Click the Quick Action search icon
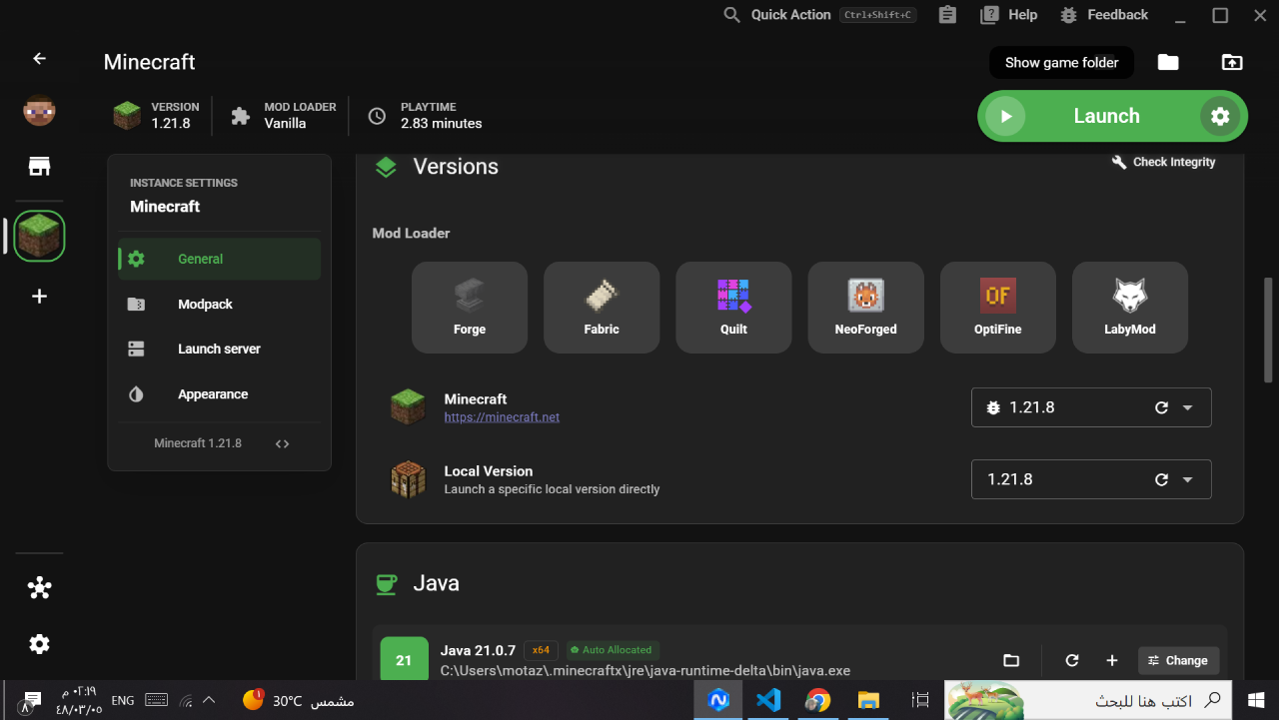The height and width of the screenshot is (720, 1279). click(x=732, y=15)
